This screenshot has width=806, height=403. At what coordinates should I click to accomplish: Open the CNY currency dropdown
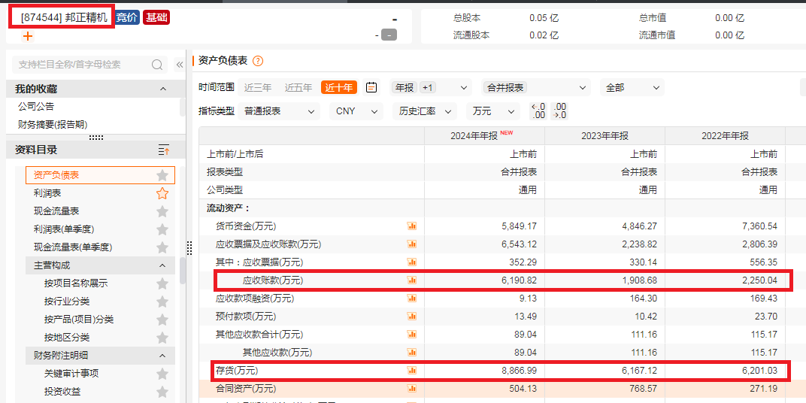click(x=356, y=111)
